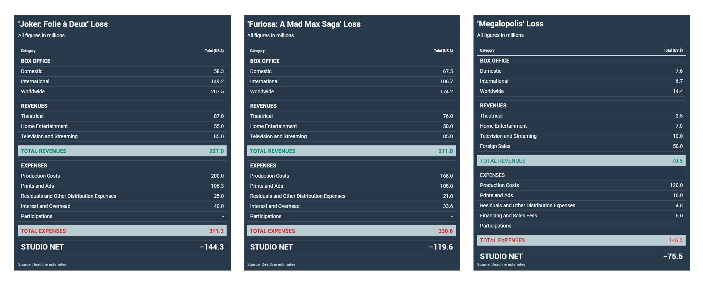This screenshot has height=285, width=703.
Task: Click Joker Home Entertainment value 55.0
Action: (x=219, y=126)
